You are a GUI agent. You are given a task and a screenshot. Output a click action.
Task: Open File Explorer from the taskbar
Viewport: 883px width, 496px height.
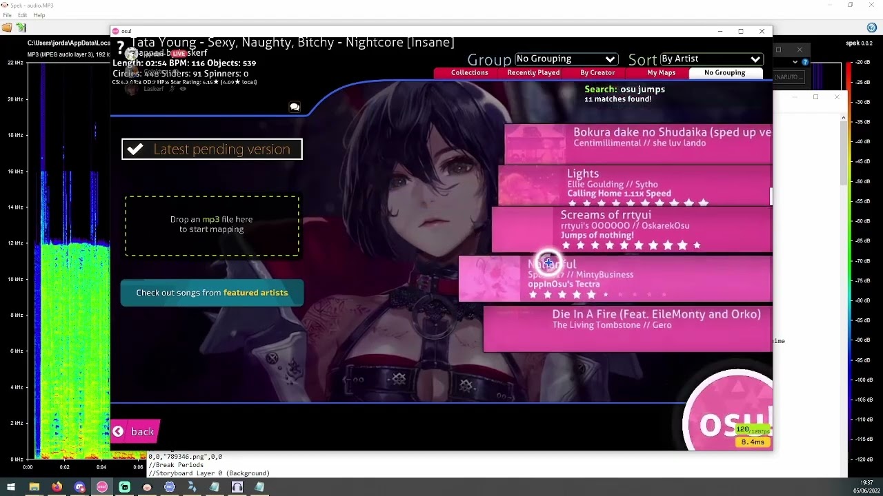[34, 487]
